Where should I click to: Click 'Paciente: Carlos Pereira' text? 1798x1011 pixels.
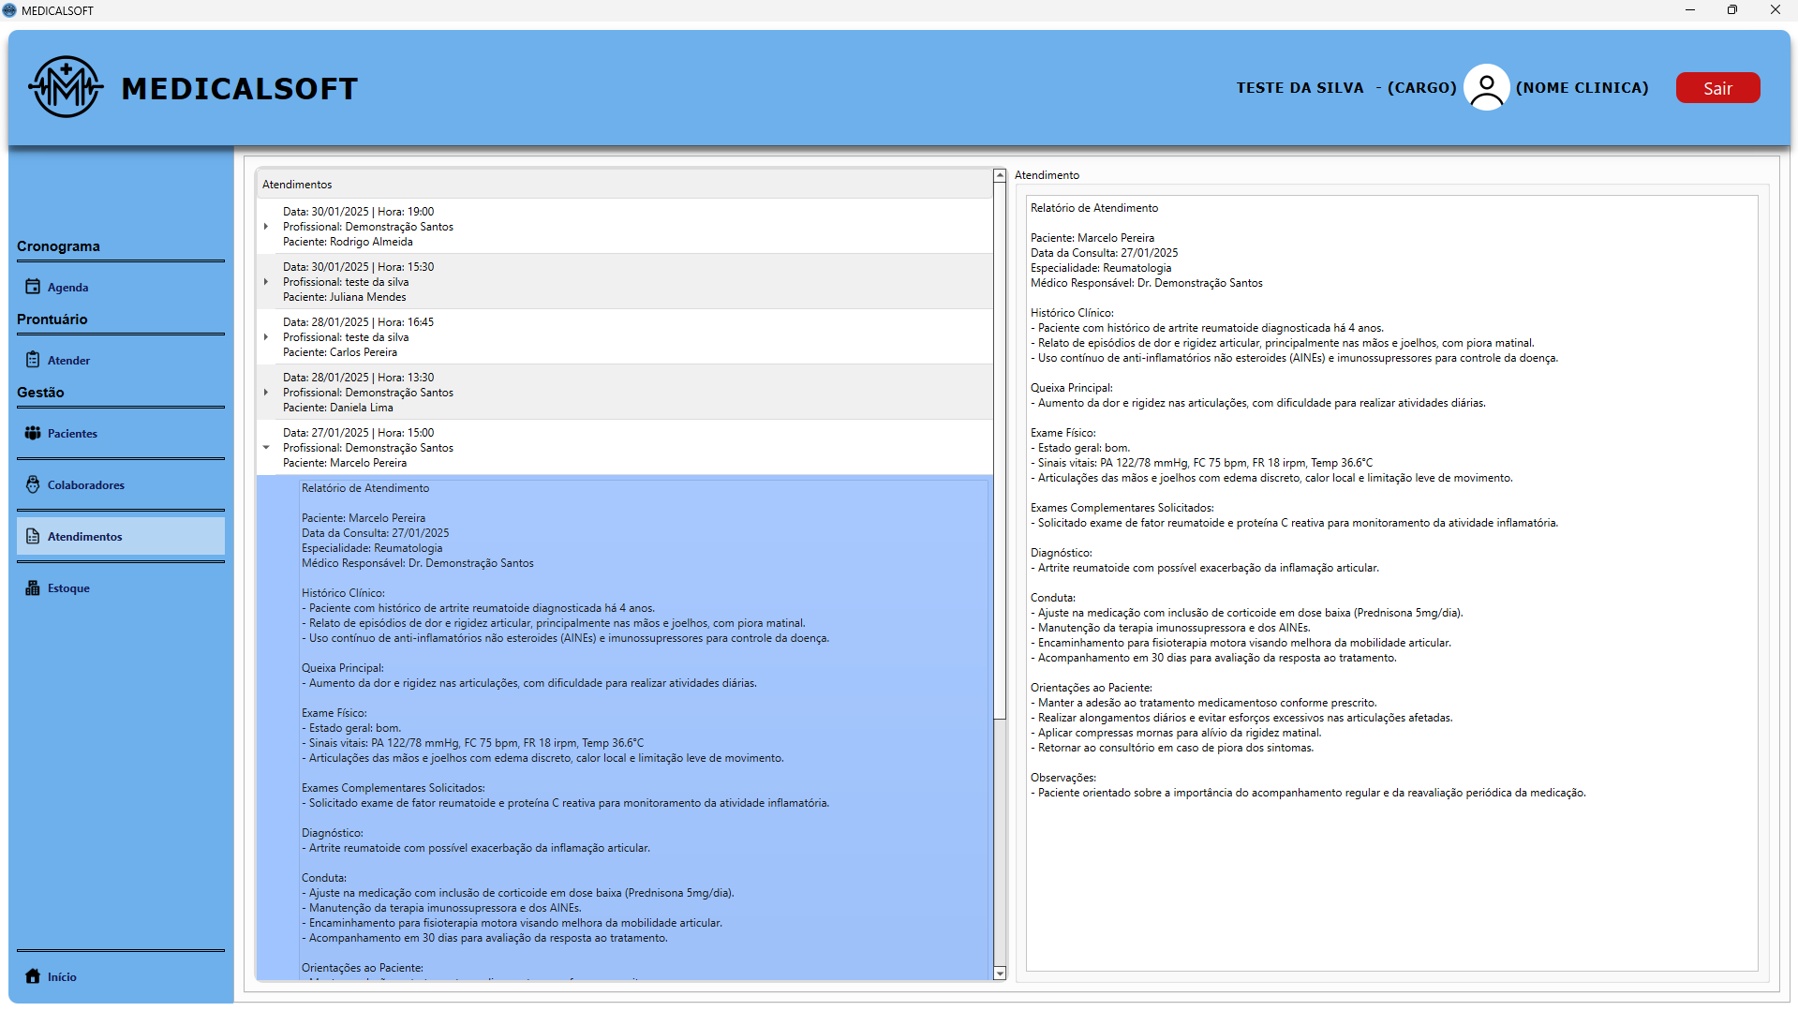[x=340, y=352]
